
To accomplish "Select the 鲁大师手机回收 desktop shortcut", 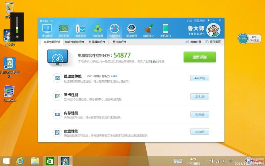I will pyautogui.click(x=10, y=67).
